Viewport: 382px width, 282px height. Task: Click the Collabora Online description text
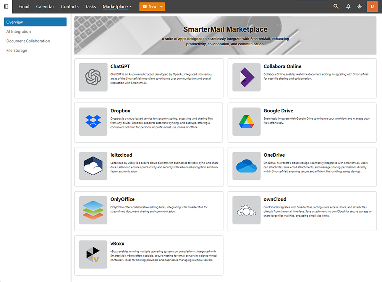(316, 76)
